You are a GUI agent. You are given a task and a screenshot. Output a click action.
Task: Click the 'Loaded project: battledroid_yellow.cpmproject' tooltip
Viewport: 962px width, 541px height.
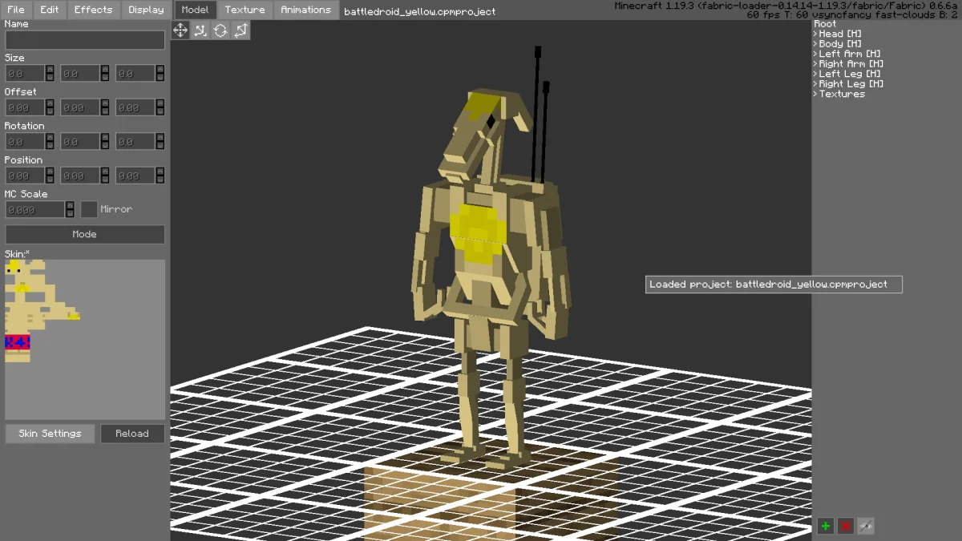tap(774, 285)
